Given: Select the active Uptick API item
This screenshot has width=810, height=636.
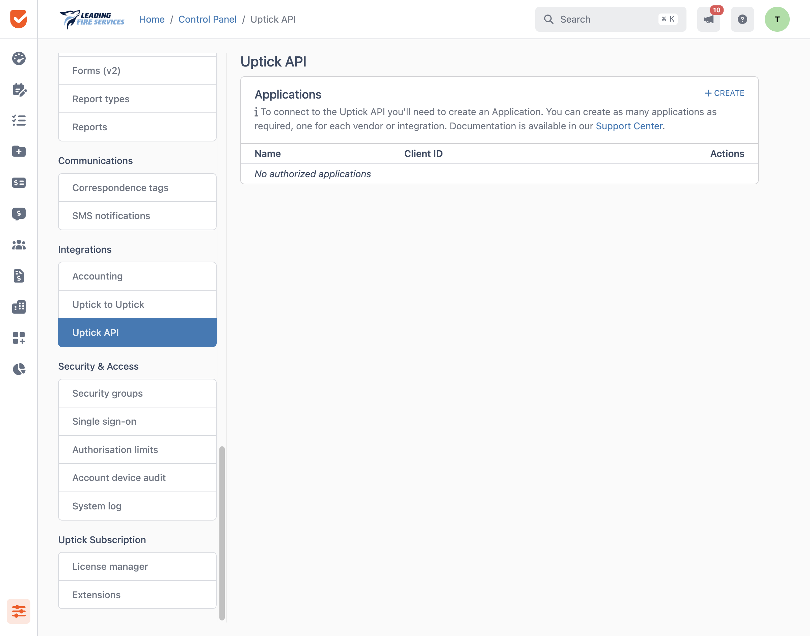Looking at the screenshot, I should pyautogui.click(x=137, y=333).
